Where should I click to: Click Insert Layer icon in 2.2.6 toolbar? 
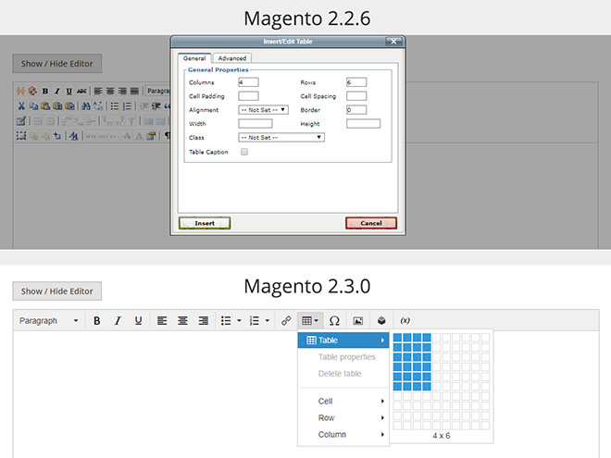[21, 135]
